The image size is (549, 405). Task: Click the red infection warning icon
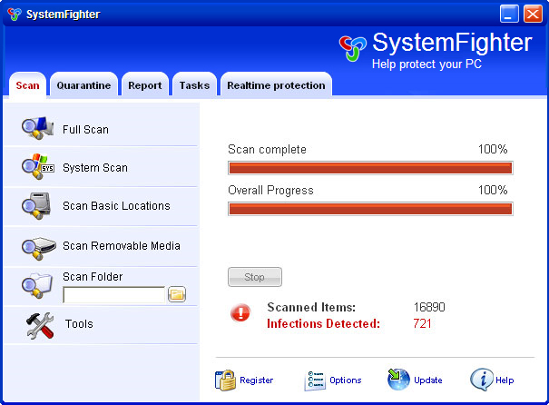(240, 313)
